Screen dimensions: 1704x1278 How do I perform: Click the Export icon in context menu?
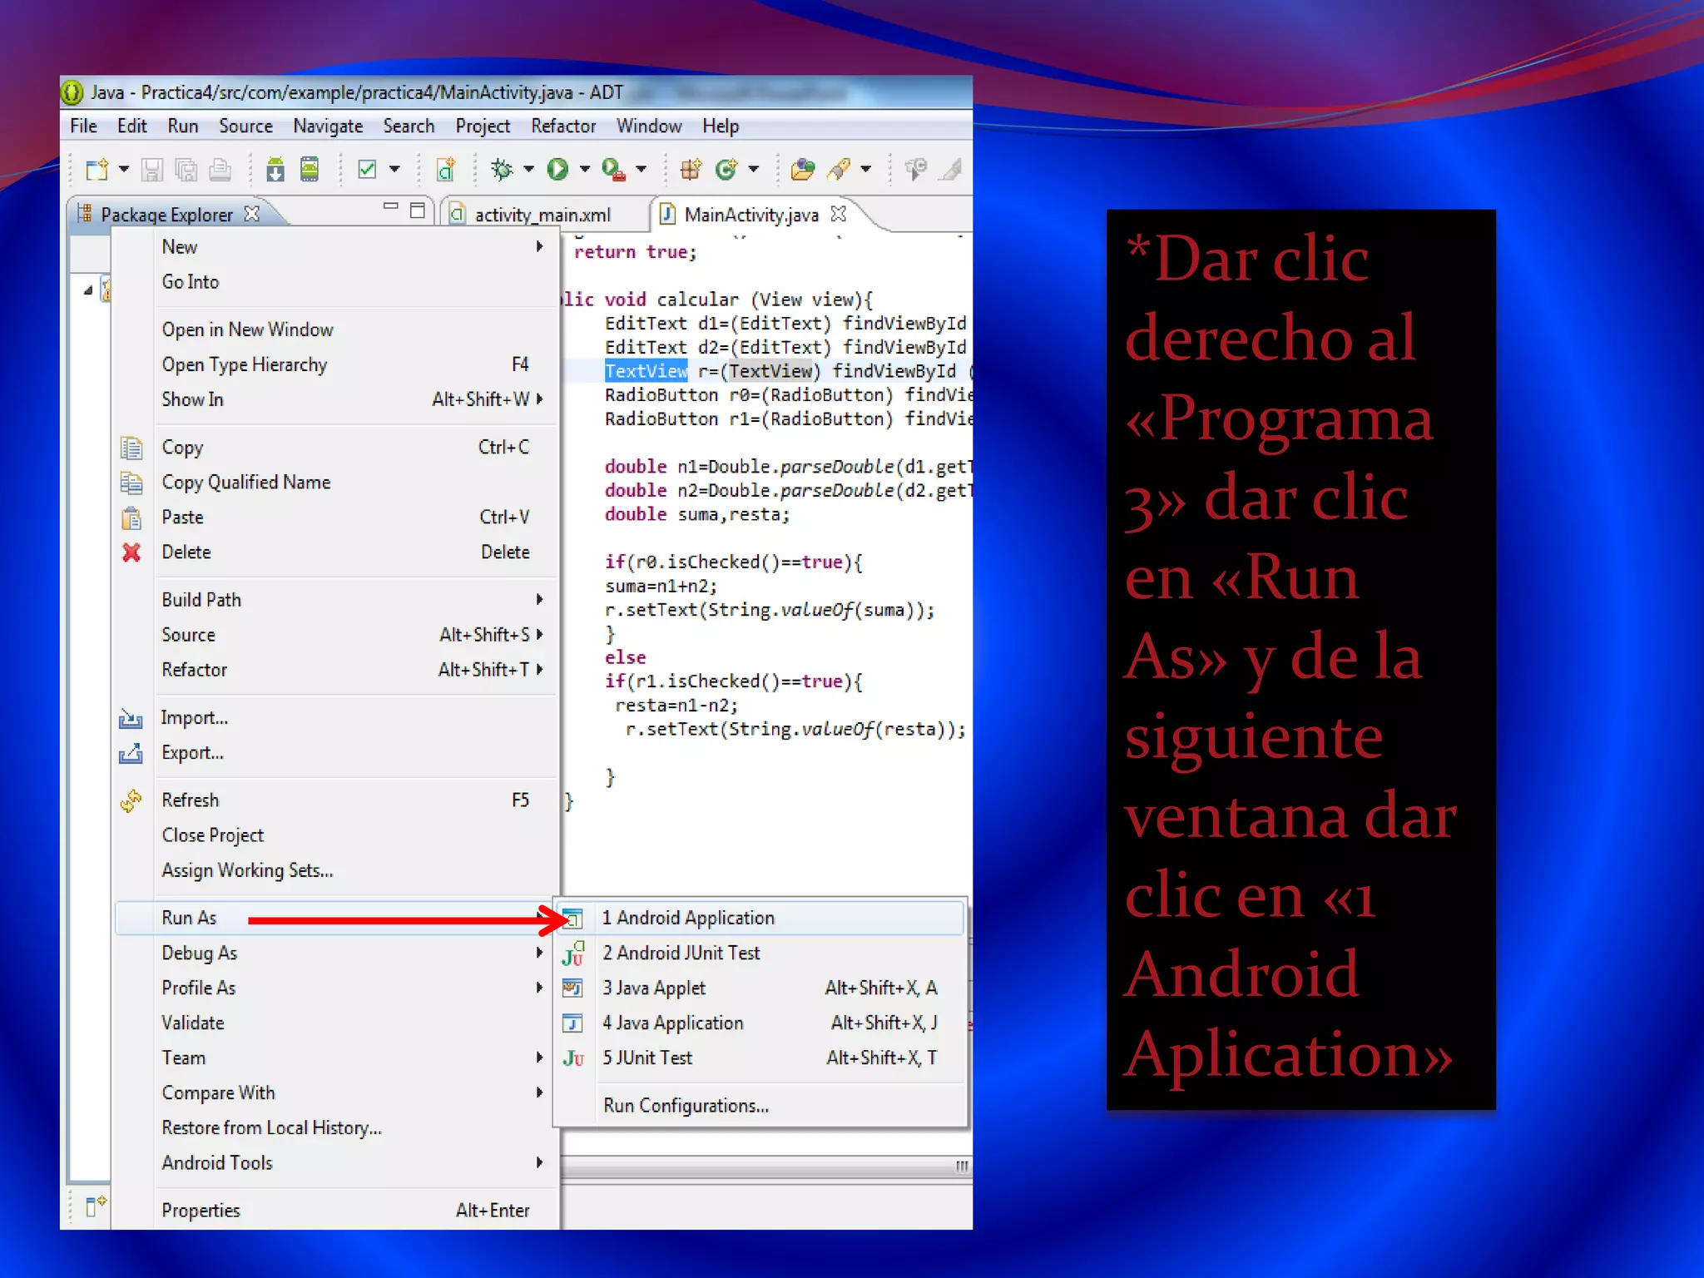[131, 753]
